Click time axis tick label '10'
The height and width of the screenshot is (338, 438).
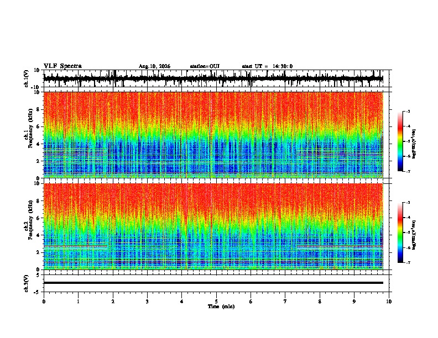pos(389,302)
